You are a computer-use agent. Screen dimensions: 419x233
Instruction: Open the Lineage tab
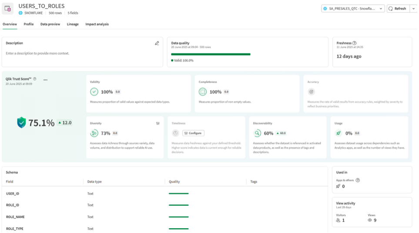[73, 24]
